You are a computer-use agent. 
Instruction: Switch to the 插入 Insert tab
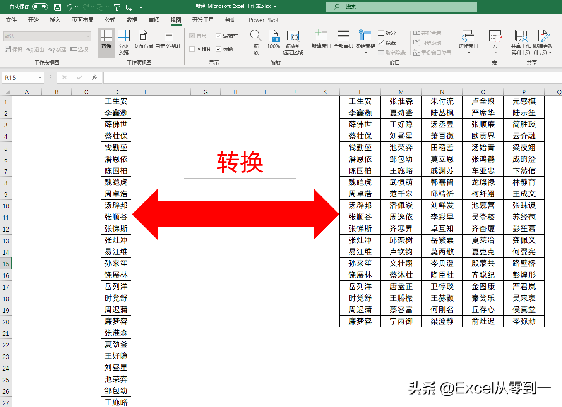[55, 20]
